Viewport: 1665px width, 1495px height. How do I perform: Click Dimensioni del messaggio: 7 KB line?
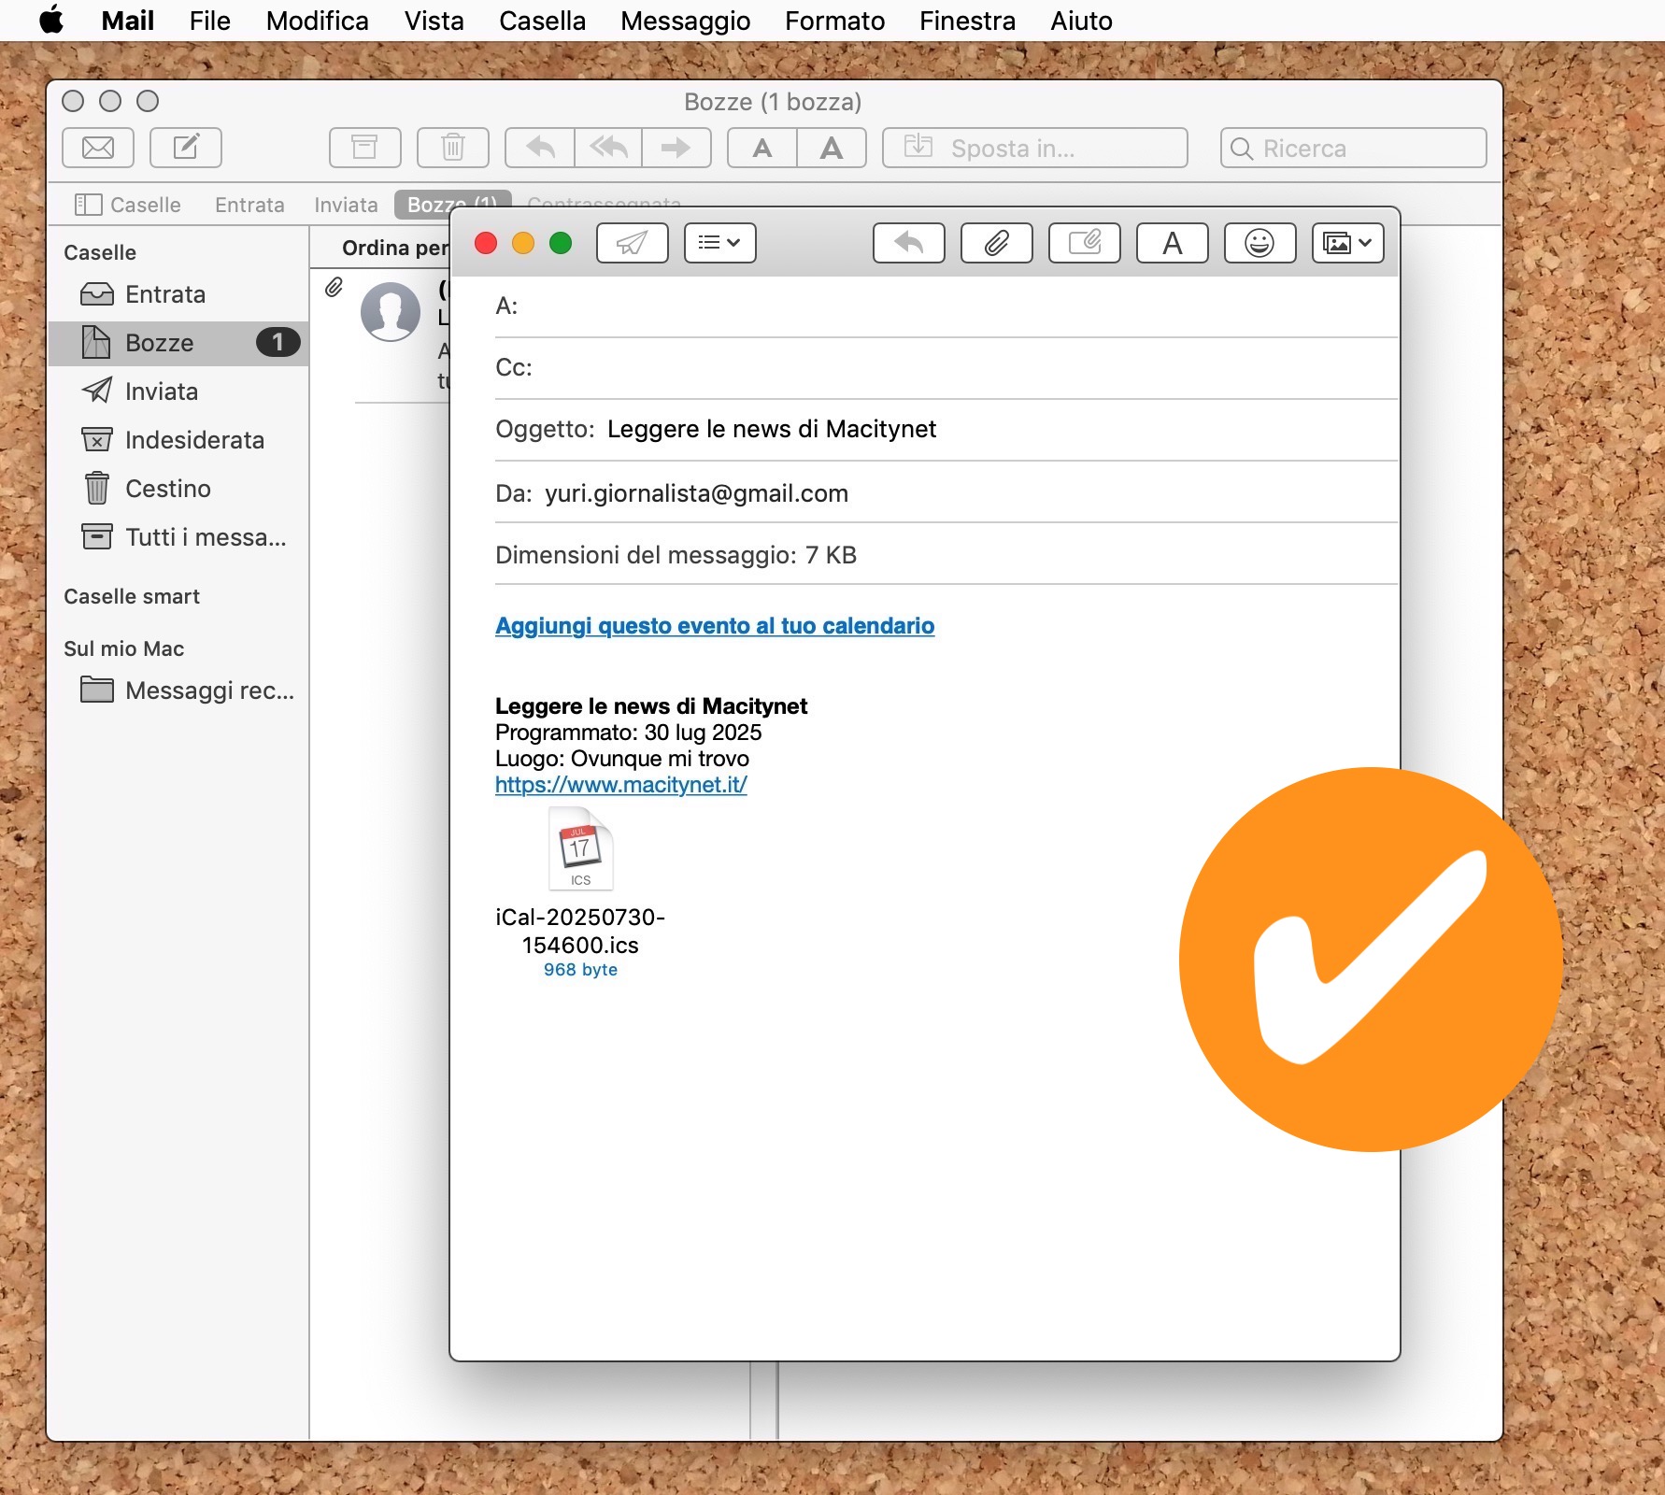[x=676, y=555]
